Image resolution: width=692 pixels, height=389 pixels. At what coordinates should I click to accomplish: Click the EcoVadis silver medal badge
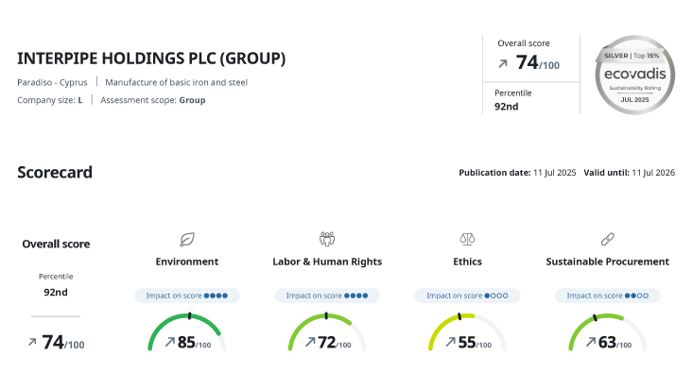pos(634,75)
